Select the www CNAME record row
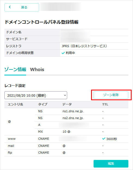This screenshot has height=170, width=133. 66,139
